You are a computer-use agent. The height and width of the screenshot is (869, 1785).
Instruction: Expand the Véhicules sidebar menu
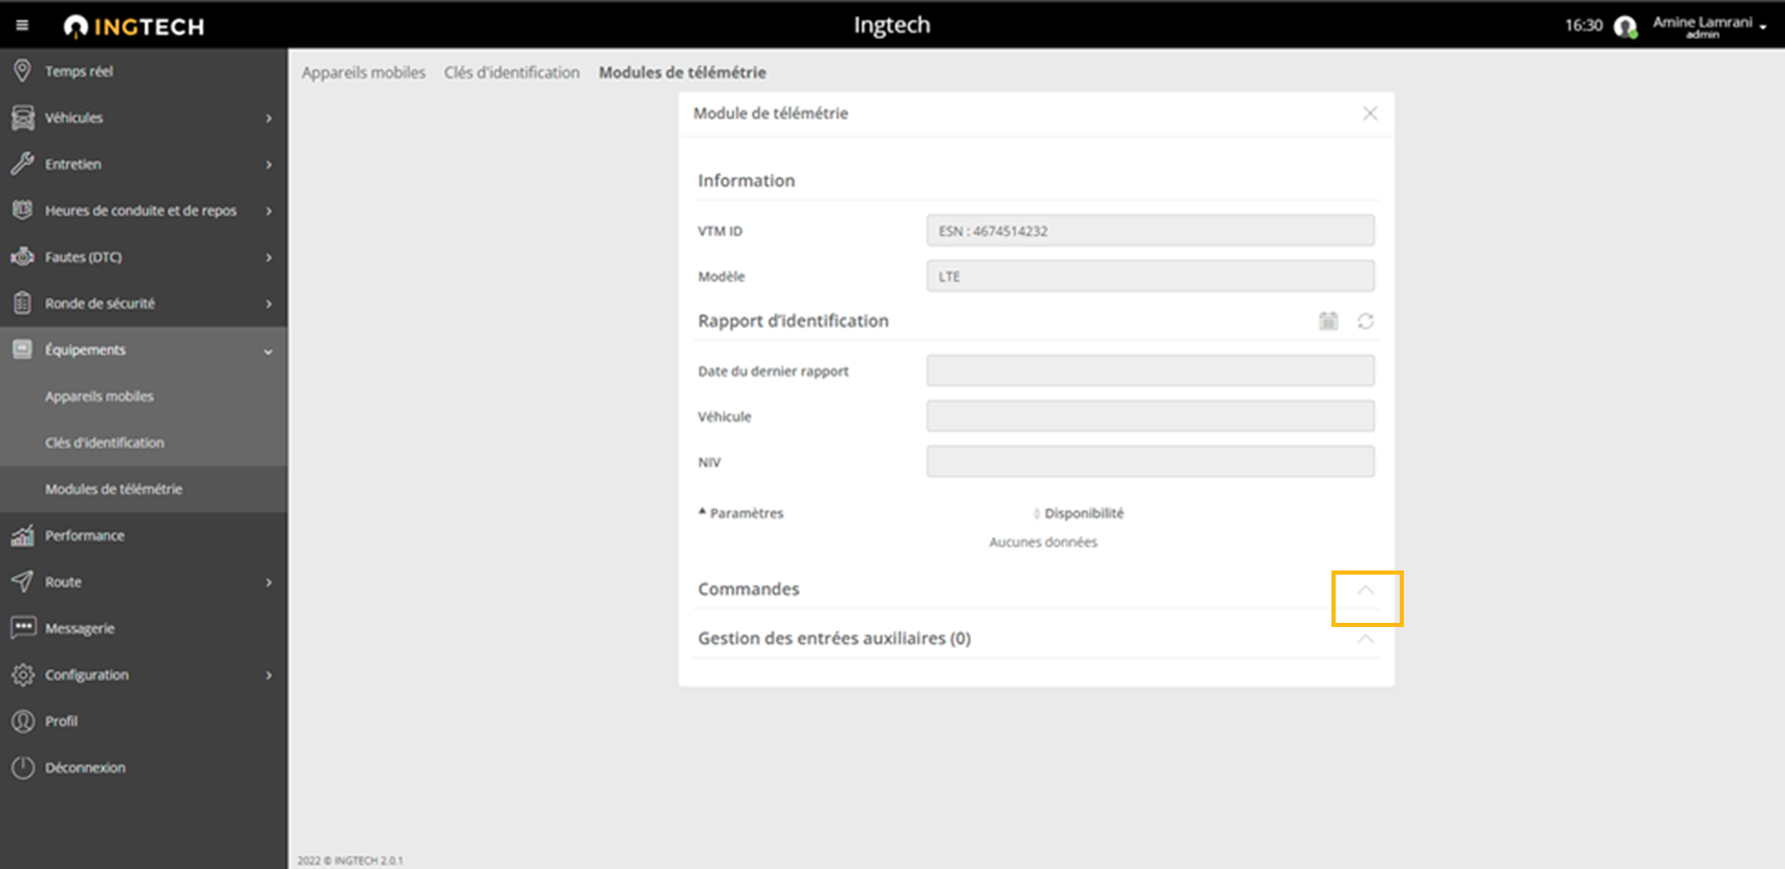coord(141,118)
